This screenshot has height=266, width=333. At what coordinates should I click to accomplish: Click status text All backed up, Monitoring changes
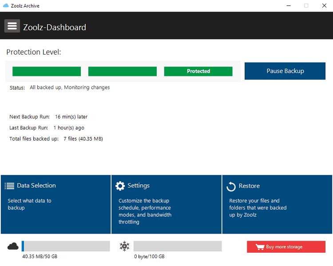click(70, 87)
